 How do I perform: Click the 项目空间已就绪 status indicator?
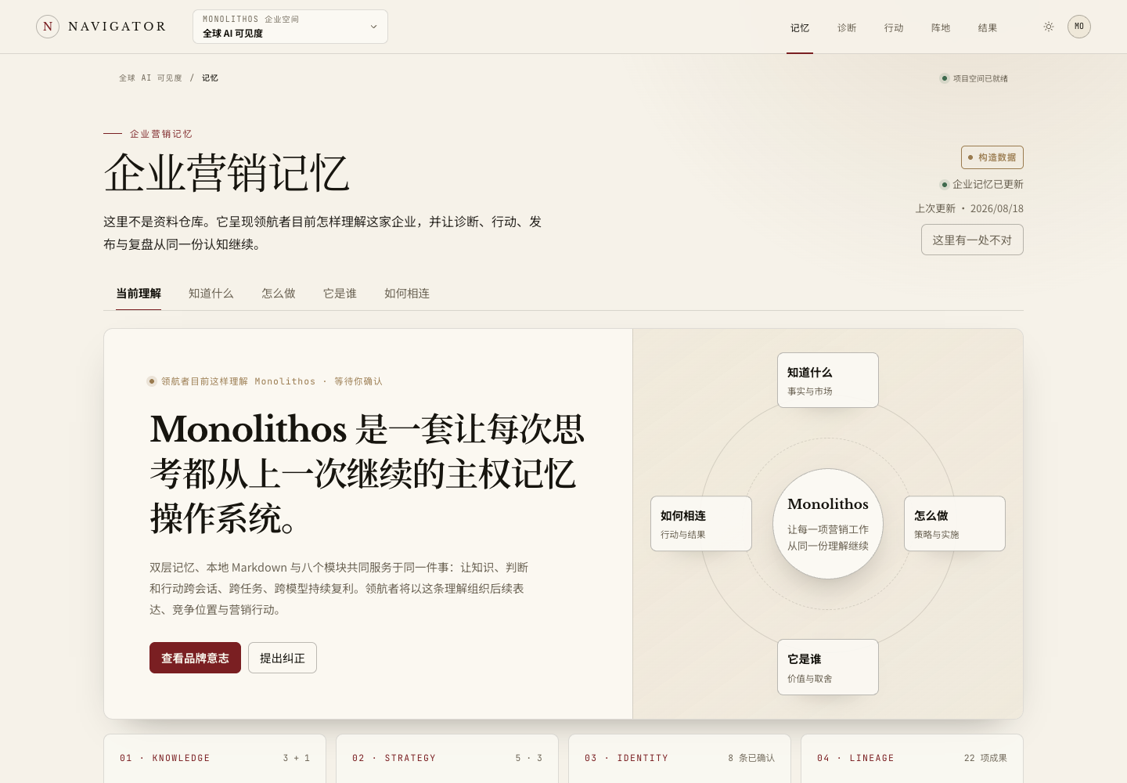click(x=974, y=78)
